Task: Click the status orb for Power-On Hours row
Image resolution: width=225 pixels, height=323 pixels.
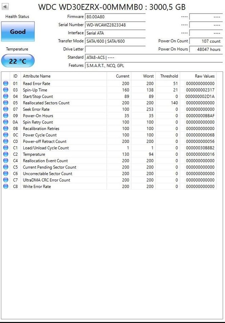Action: point(6,116)
